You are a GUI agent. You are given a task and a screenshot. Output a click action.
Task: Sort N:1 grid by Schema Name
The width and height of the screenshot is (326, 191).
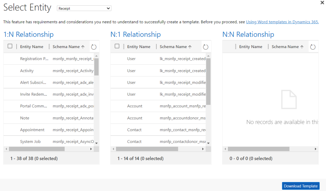point(175,47)
